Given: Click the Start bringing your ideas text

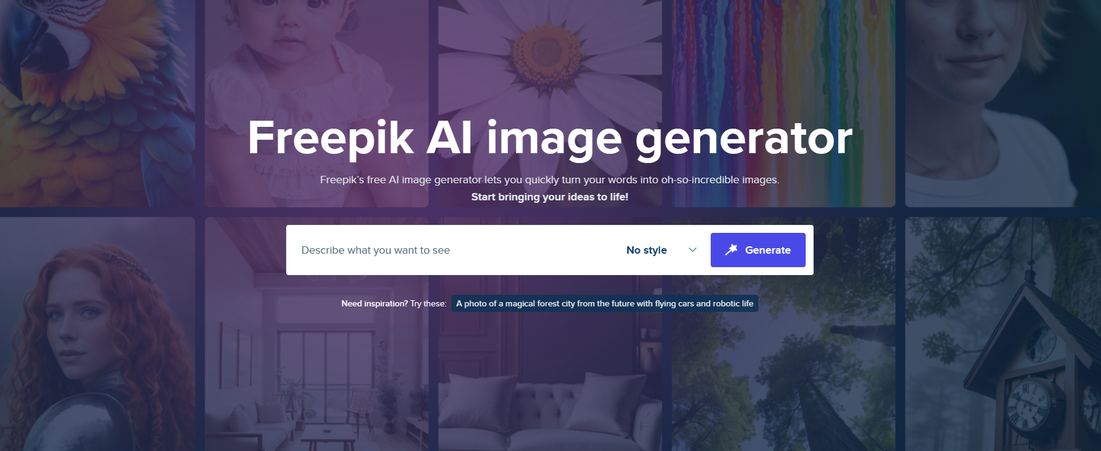Looking at the screenshot, I should (550, 197).
